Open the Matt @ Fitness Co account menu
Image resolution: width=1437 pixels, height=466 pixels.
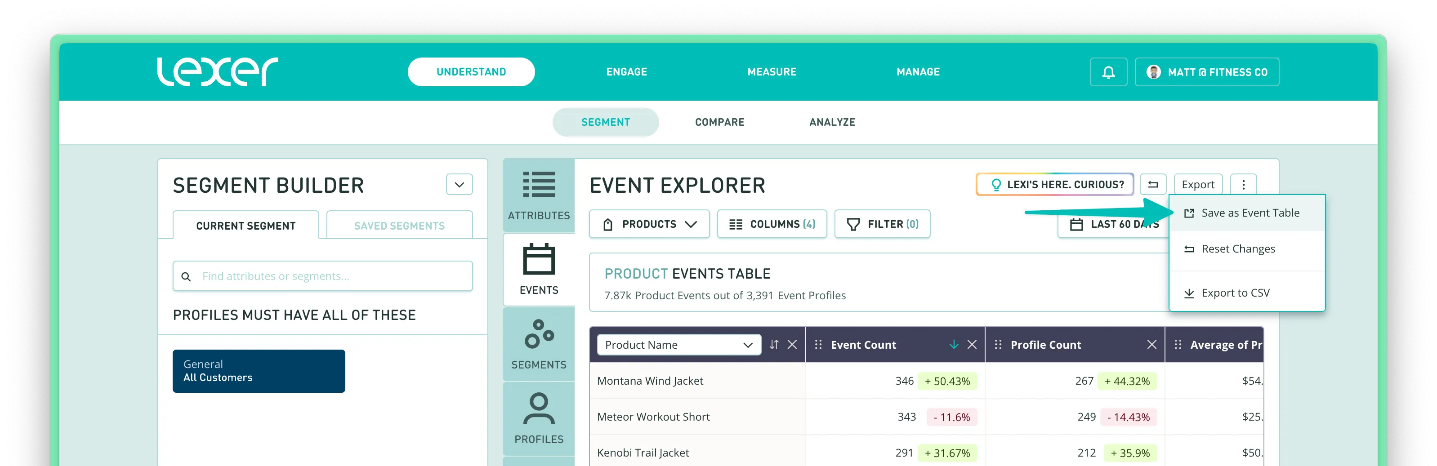(x=1207, y=72)
